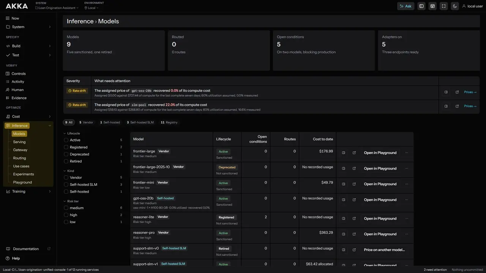
Task: Open frontier-mini in Playground
Action: click(x=380, y=184)
